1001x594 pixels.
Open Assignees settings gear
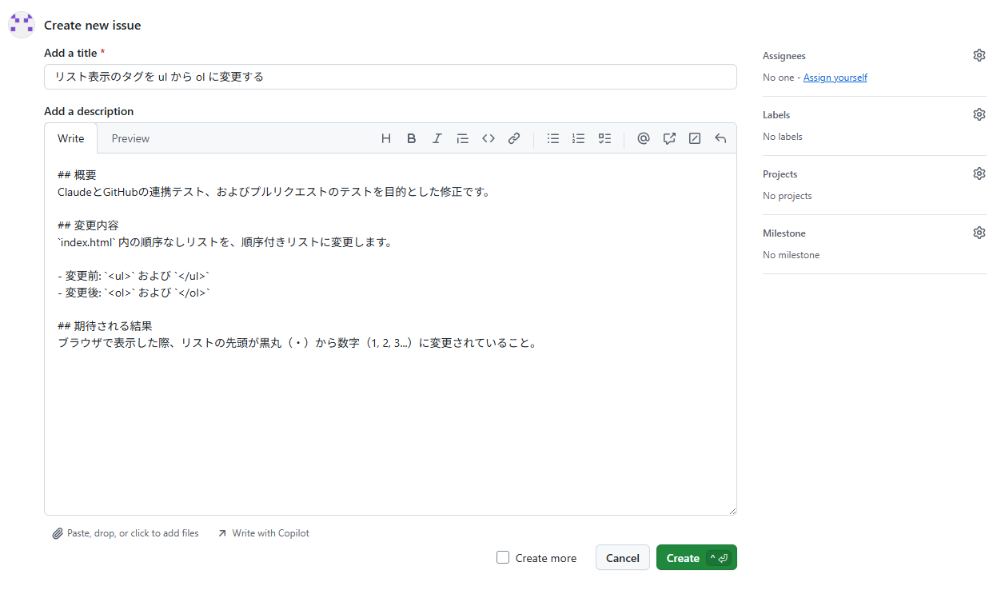(979, 55)
